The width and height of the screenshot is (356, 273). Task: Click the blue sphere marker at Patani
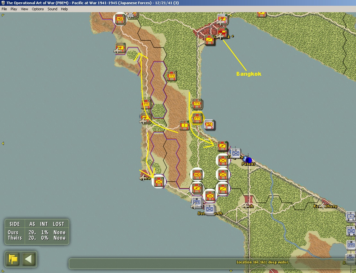click(249, 160)
